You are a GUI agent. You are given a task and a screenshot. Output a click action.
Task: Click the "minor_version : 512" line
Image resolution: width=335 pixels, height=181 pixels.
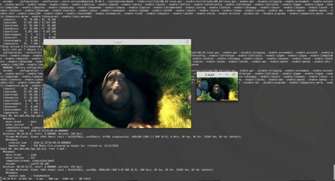20,158
